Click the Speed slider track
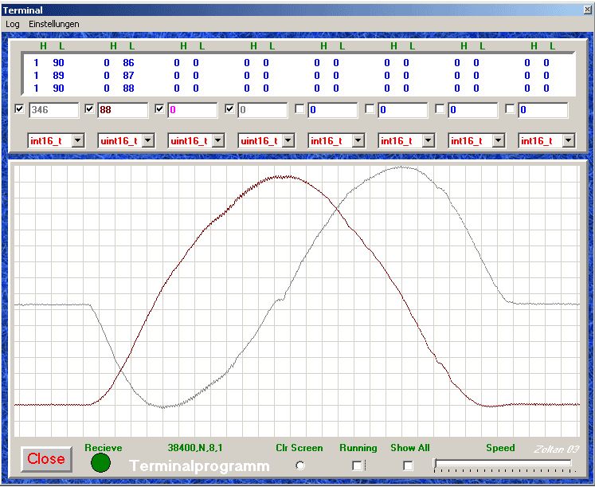Image resolution: width=595 pixels, height=487 pixels. point(502,463)
